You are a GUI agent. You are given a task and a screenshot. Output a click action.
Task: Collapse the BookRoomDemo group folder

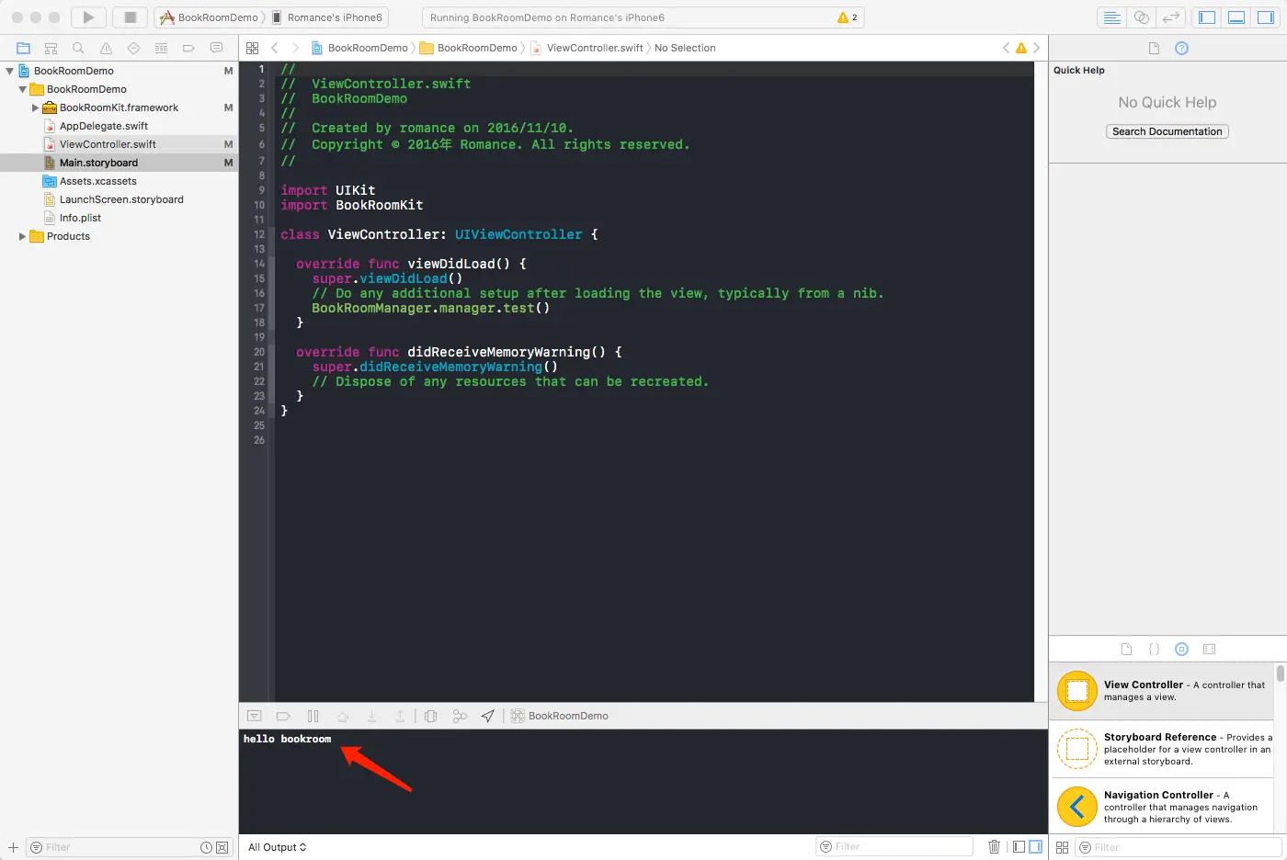[23, 89]
